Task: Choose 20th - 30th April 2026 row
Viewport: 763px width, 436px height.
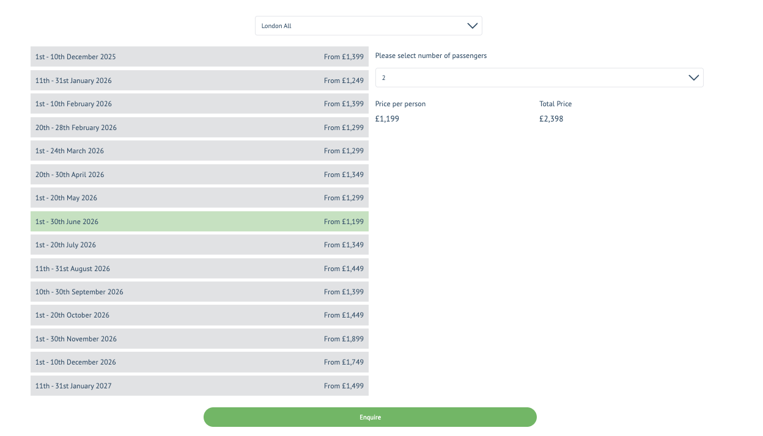Action: [x=199, y=175]
